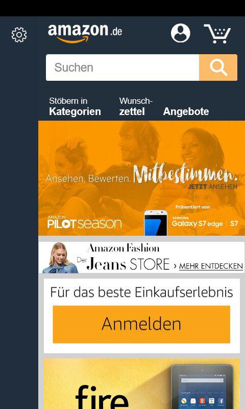Click the Amazon Pilot Season logo
Screen dimensions: 245x409
(84, 222)
